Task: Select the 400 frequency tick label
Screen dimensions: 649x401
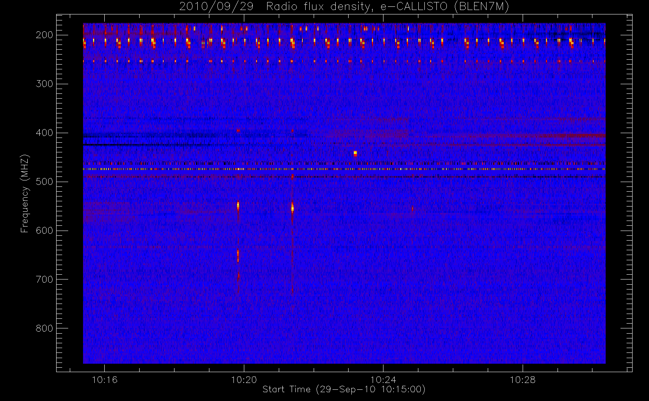Action: point(44,133)
